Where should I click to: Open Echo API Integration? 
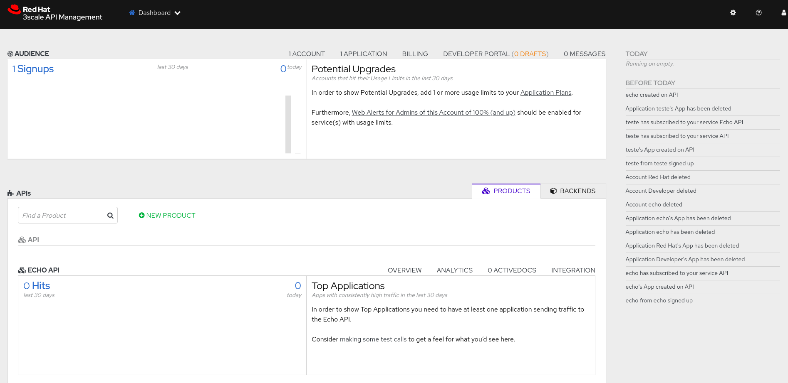pos(573,270)
